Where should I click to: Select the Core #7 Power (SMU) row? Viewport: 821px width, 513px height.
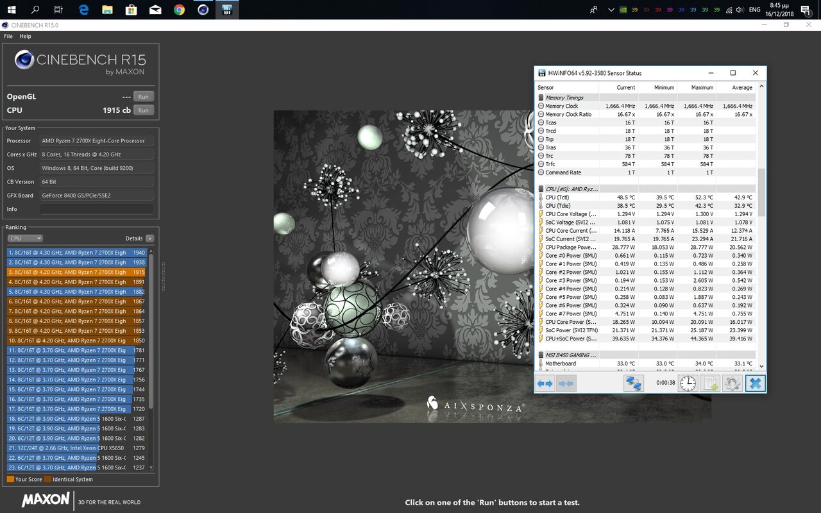click(647, 314)
